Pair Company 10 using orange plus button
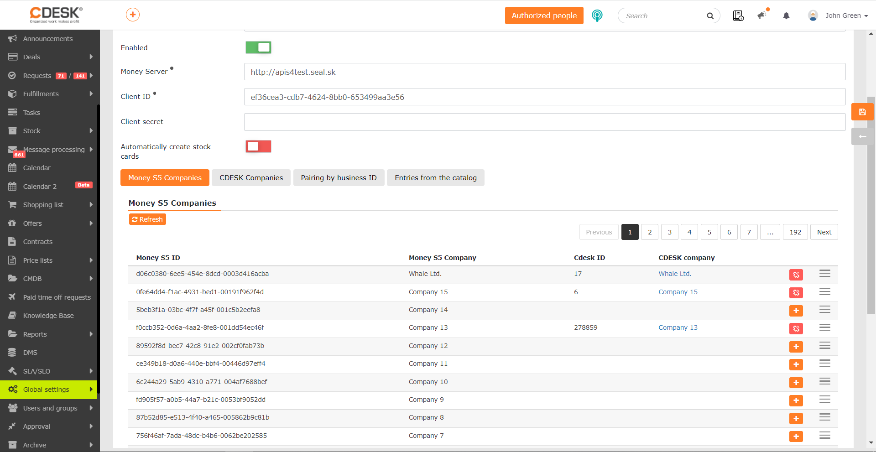The width and height of the screenshot is (876, 452). coord(796,383)
